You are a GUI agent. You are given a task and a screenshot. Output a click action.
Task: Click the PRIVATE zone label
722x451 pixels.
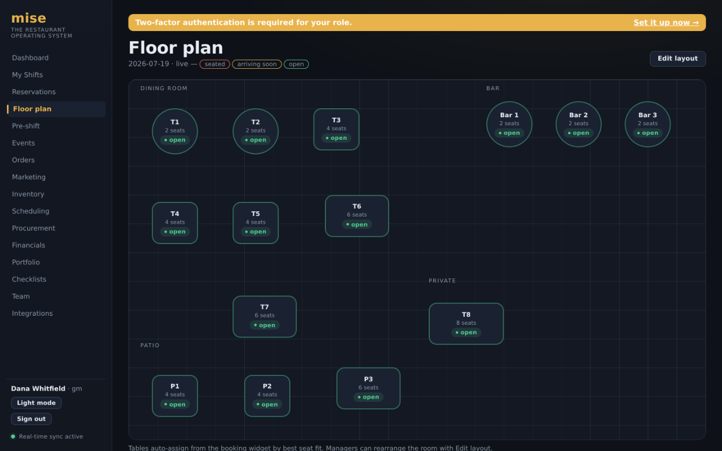point(442,281)
